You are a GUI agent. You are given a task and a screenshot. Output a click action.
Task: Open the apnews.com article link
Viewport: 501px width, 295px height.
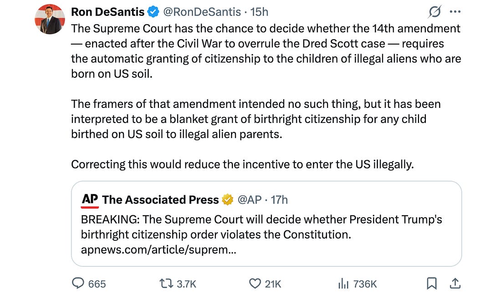158,250
